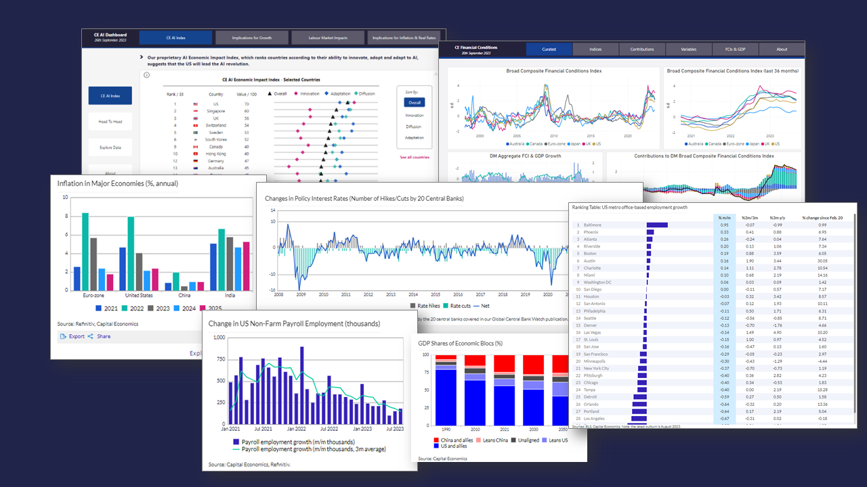The width and height of the screenshot is (867, 487).
Task: Click the Switzerland flag icon in ranking
Action: click(195, 125)
